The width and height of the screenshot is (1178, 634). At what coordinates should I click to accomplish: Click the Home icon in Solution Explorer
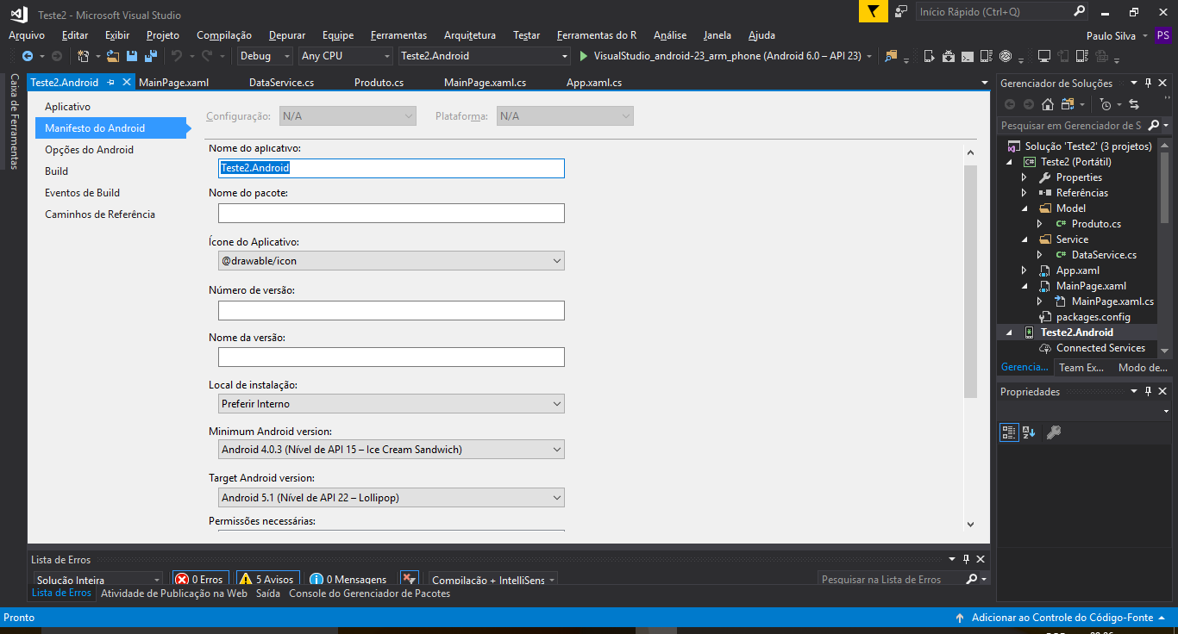coord(1048,104)
